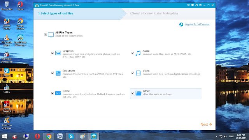The width and height of the screenshot is (249, 140).
Task: Click the Audio label text
Action: point(146,51)
